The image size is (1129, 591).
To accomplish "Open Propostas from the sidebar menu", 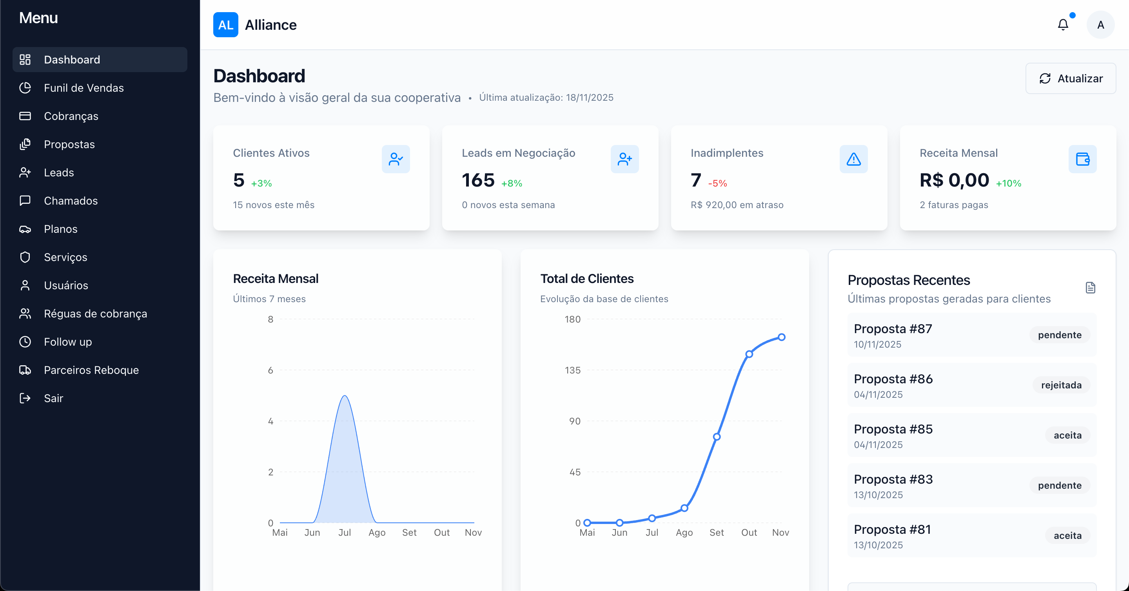I will 69,144.
